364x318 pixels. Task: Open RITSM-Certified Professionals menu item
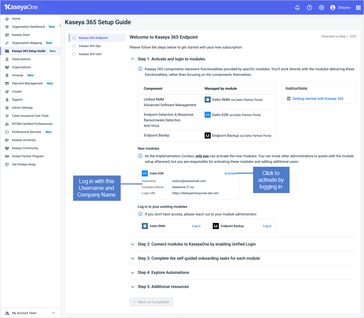(32, 124)
